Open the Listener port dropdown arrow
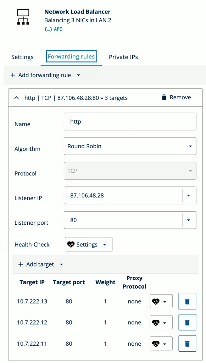206x363 pixels. point(189,220)
